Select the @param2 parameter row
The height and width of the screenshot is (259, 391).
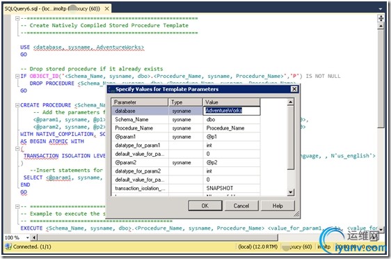(x=186, y=163)
